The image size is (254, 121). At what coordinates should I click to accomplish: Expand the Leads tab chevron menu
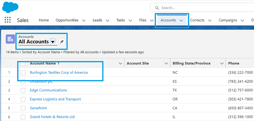(107, 21)
